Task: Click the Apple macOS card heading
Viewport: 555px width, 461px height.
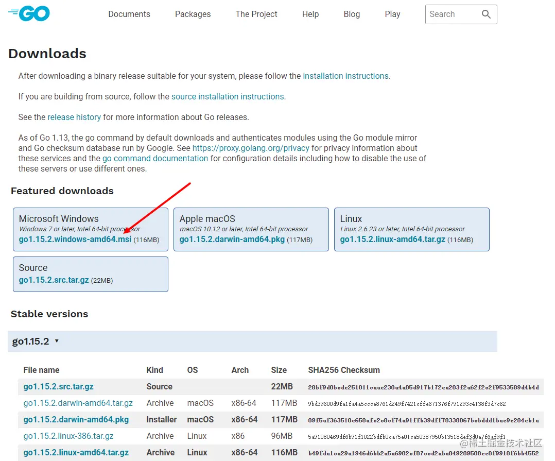Action: tap(207, 219)
